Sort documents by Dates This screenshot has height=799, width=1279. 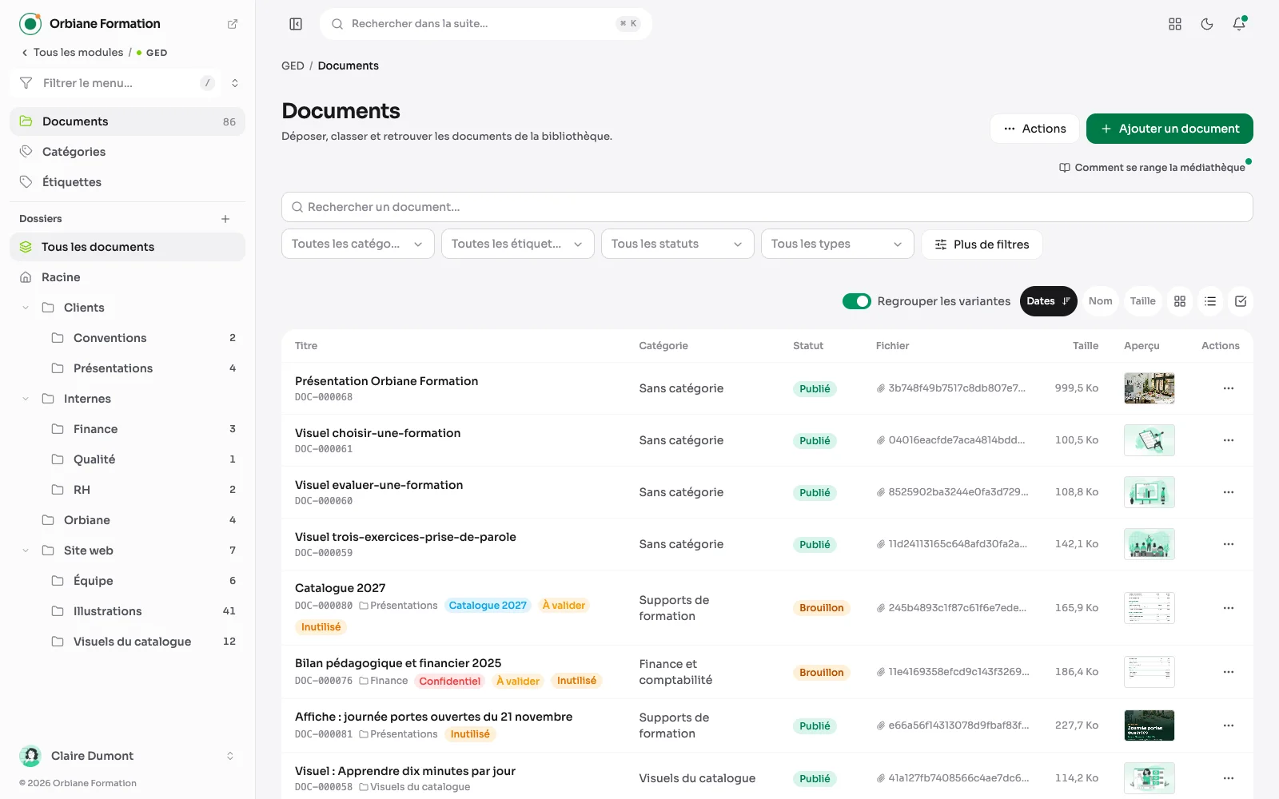1049,301
